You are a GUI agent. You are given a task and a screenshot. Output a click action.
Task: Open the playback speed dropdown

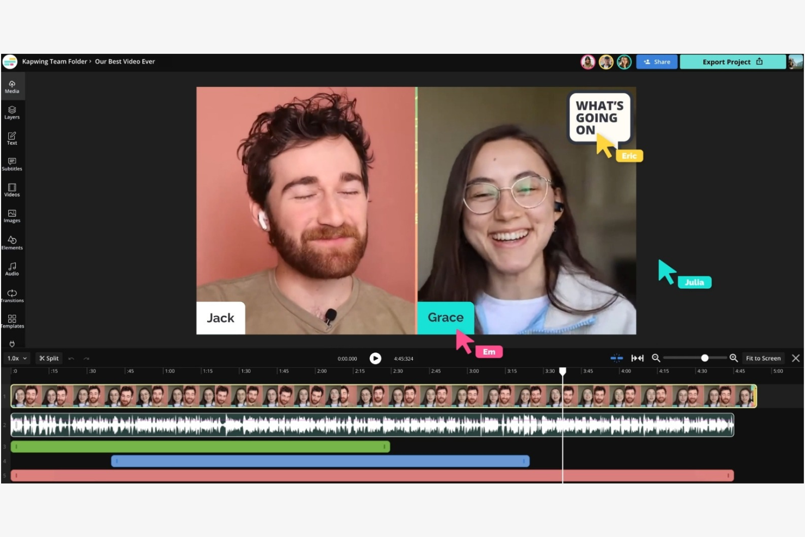pyautogui.click(x=16, y=358)
